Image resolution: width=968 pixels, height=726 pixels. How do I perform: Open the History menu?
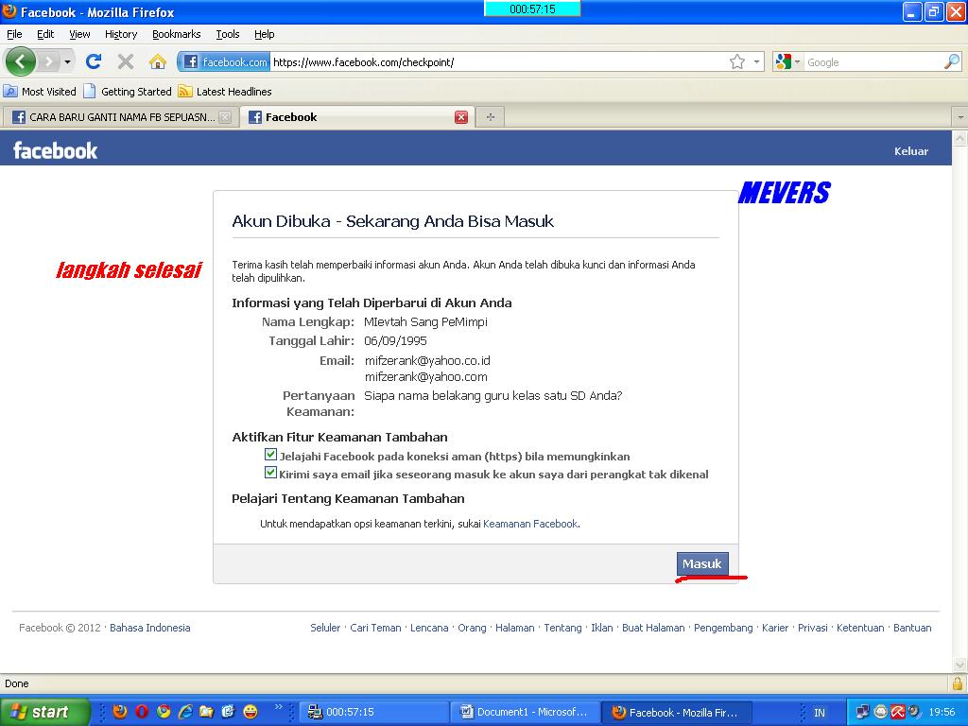pyautogui.click(x=120, y=34)
